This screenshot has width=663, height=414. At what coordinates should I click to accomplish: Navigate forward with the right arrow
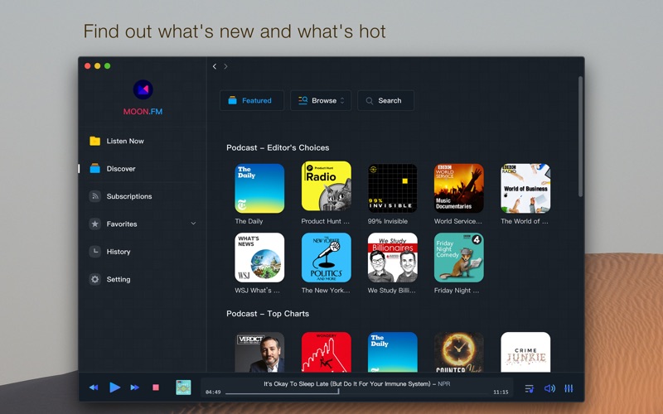tap(225, 66)
